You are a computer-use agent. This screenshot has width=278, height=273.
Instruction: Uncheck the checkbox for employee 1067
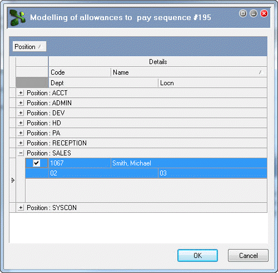(x=36, y=163)
